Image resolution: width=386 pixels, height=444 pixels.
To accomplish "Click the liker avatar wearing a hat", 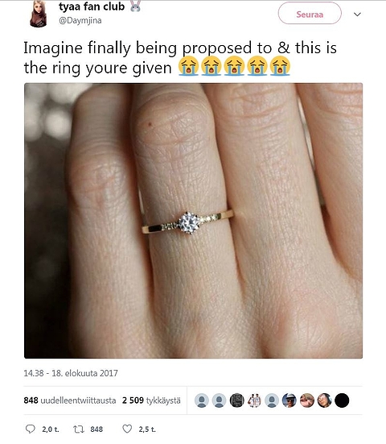I will (x=289, y=400).
